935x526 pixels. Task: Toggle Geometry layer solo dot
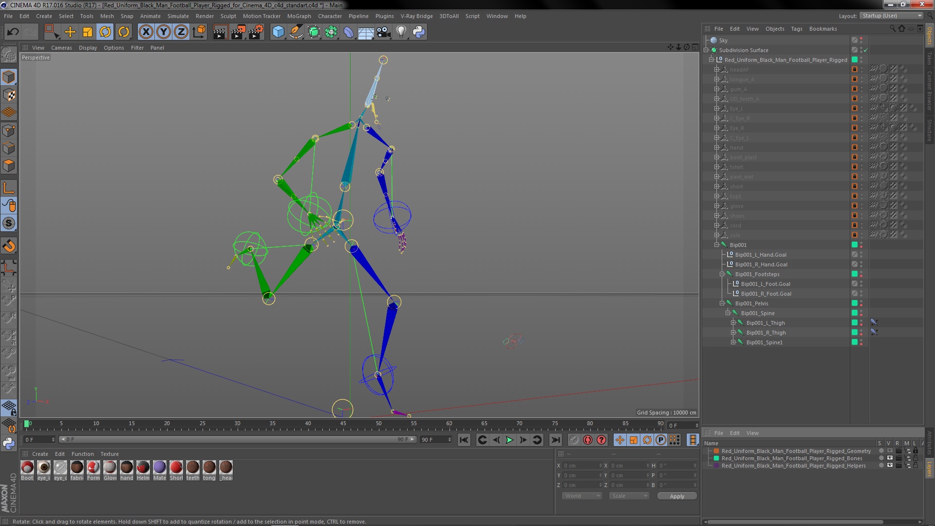[880, 451]
